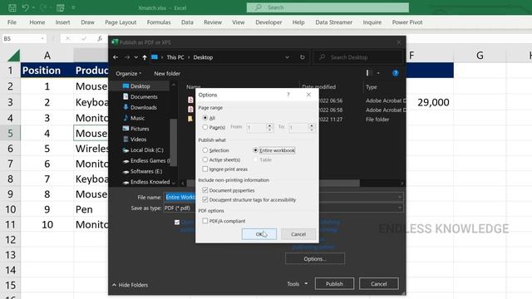Open the Data ribbon tab
The height and width of the screenshot is (299, 532).
click(187, 22)
